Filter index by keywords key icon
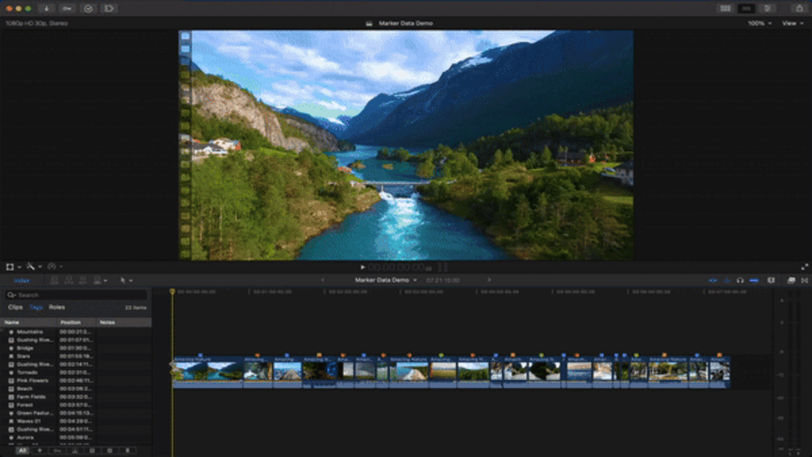The height and width of the screenshot is (457, 812). [x=58, y=451]
